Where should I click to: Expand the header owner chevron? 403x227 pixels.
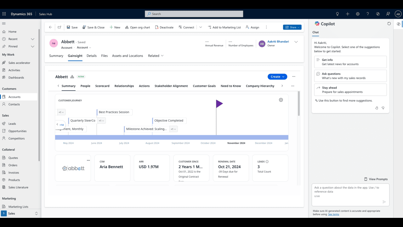click(296, 42)
